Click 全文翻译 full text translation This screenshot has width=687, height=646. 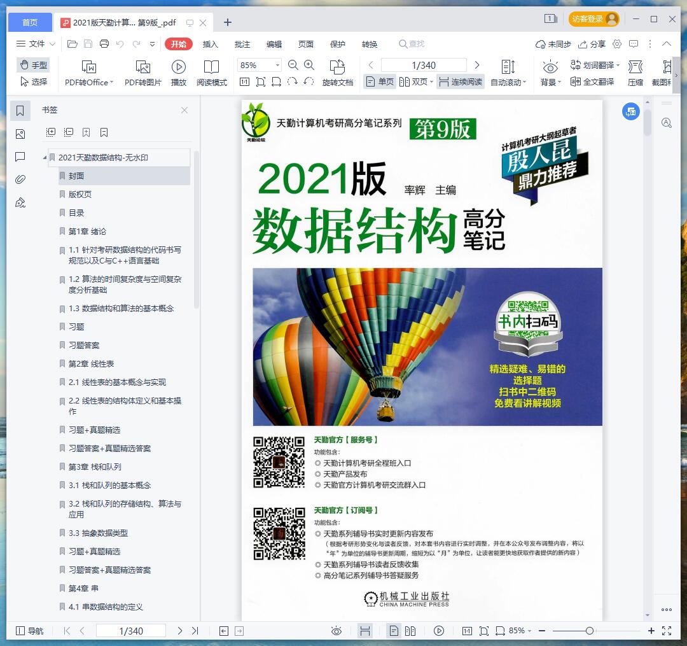(x=592, y=82)
